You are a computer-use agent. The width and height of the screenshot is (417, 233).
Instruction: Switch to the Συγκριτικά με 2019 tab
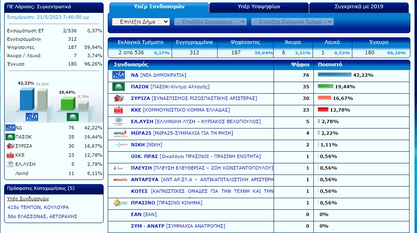[x=359, y=7]
